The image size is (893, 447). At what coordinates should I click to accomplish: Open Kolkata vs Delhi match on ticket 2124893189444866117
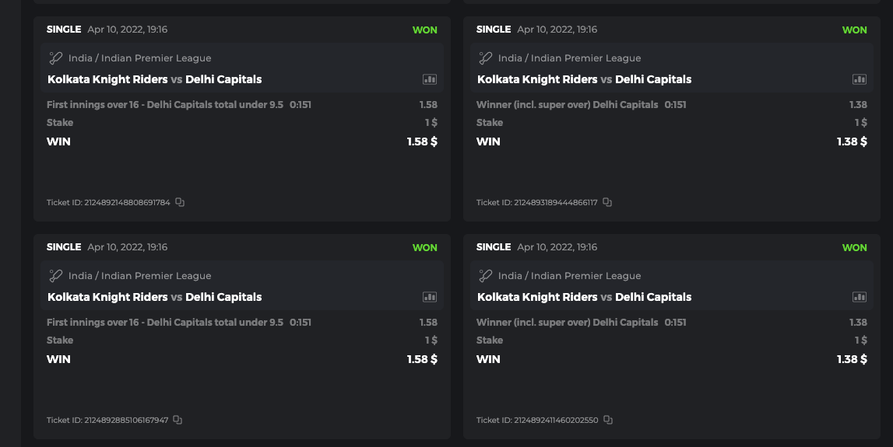tap(584, 79)
